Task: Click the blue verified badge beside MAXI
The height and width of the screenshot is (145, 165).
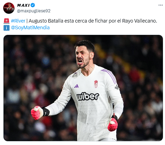Action: (33, 5)
